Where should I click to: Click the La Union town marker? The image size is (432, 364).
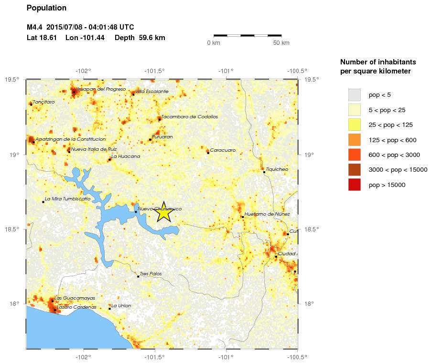click(x=109, y=309)
